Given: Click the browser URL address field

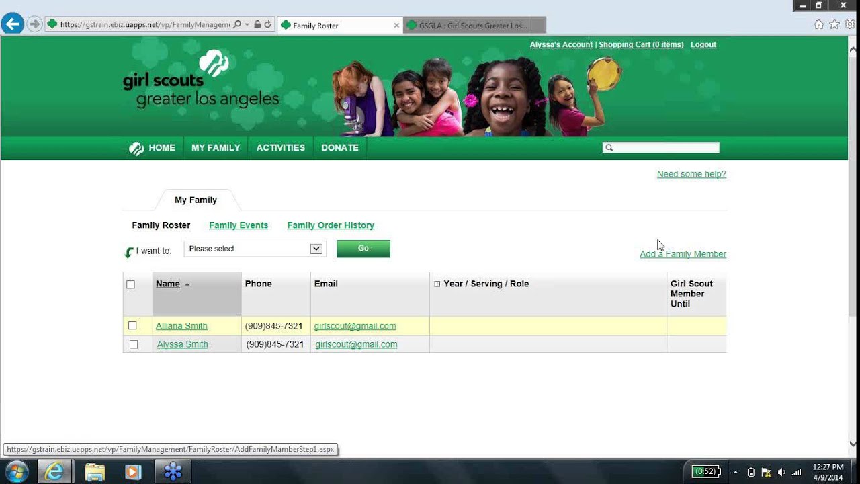Looking at the screenshot, I should 144,24.
